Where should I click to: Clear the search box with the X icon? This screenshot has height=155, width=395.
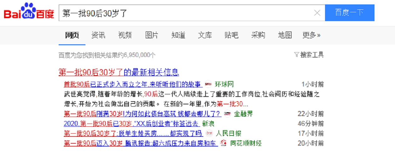(317, 13)
